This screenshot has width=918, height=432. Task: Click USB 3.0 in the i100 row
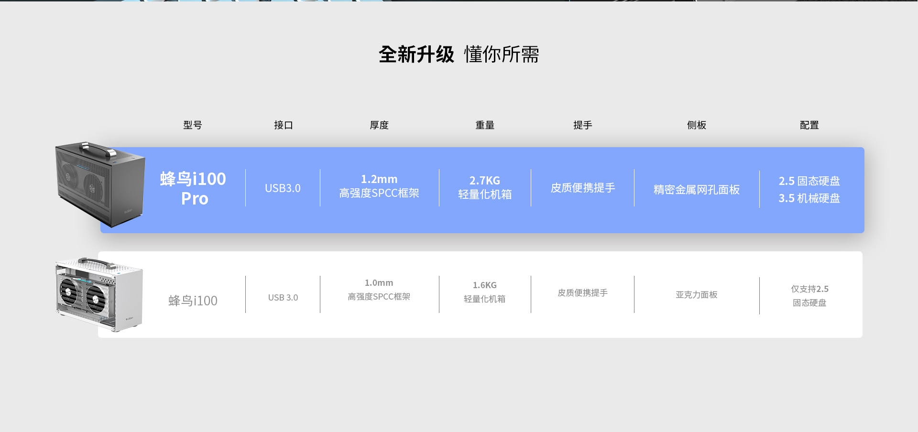pos(283,298)
